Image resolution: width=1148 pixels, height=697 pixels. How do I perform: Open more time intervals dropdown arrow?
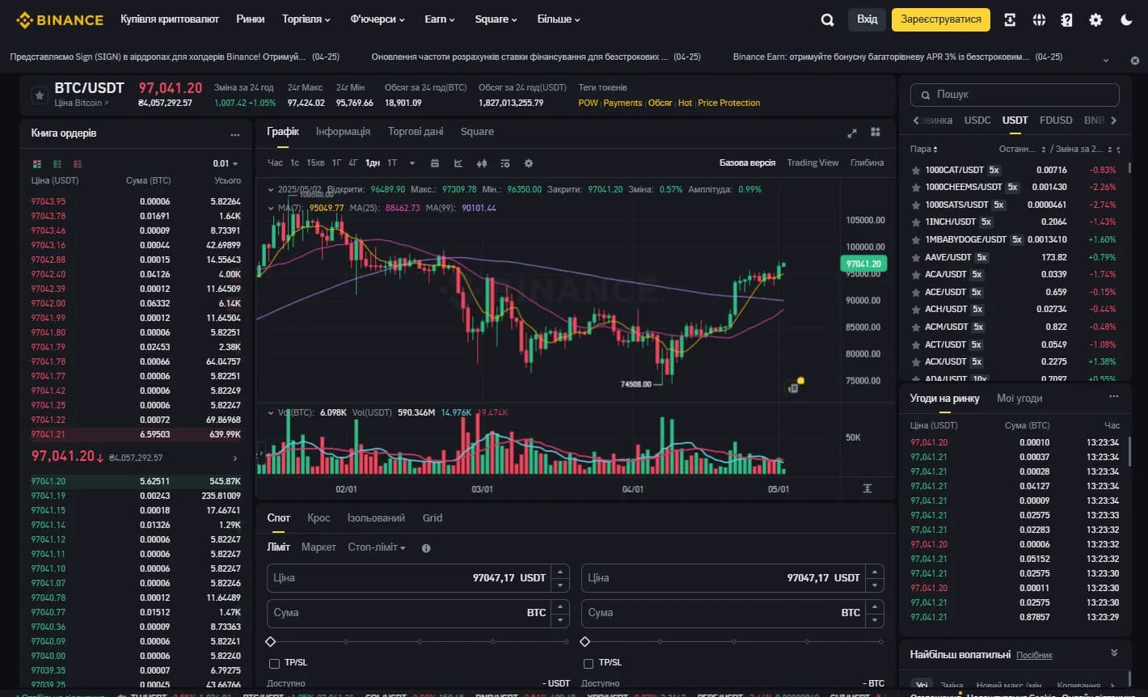[412, 163]
